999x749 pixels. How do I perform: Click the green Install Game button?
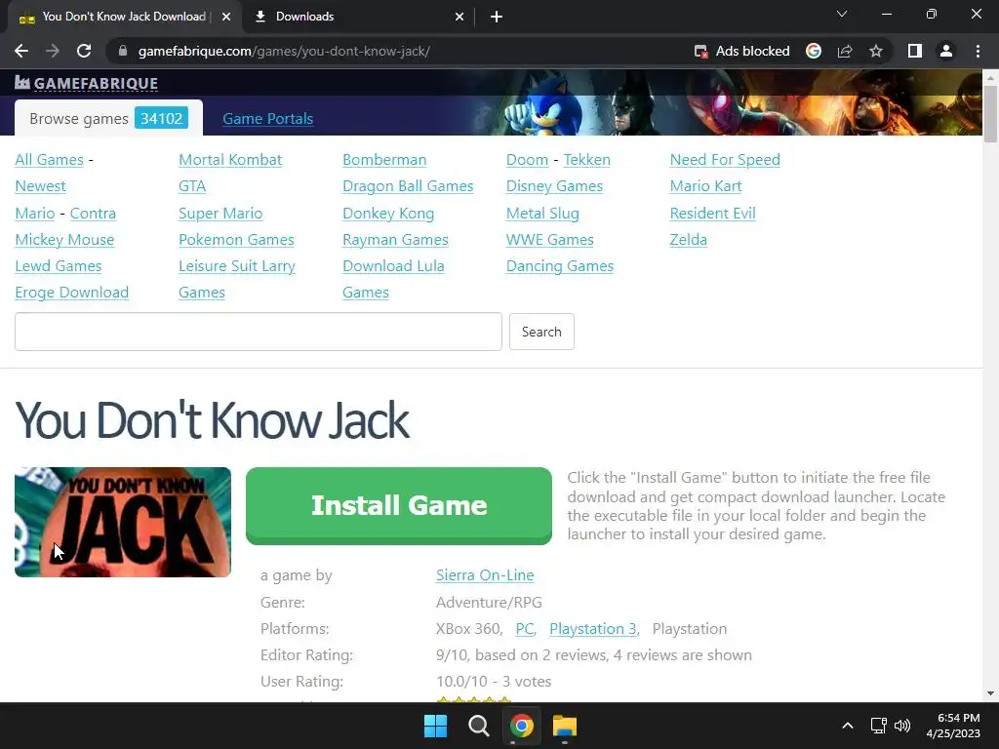tap(399, 506)
